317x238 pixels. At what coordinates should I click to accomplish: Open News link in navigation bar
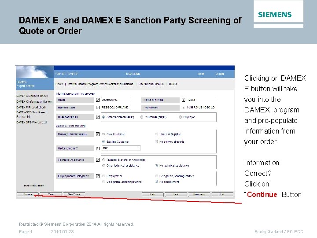click(x=59, y=84)
